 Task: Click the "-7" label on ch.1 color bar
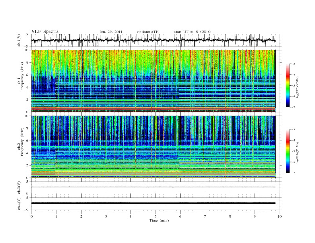pos(293,107)
